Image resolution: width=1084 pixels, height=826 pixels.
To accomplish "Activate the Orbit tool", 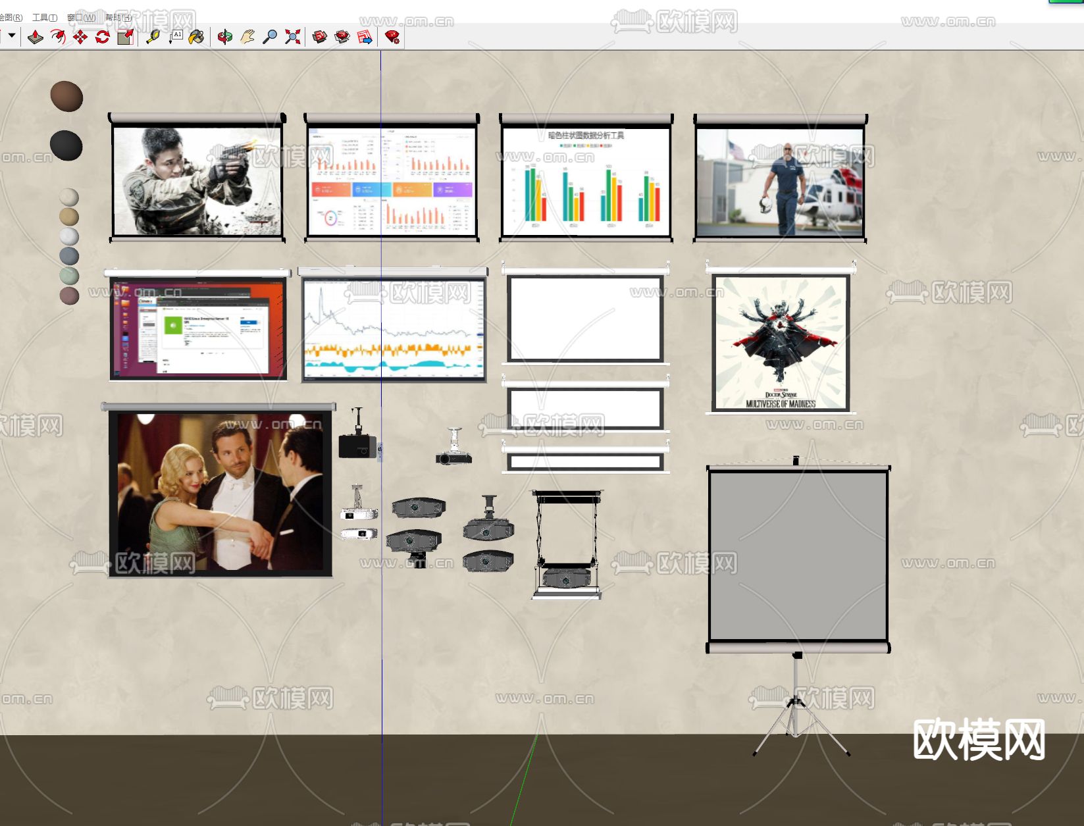I will point(225,37).
